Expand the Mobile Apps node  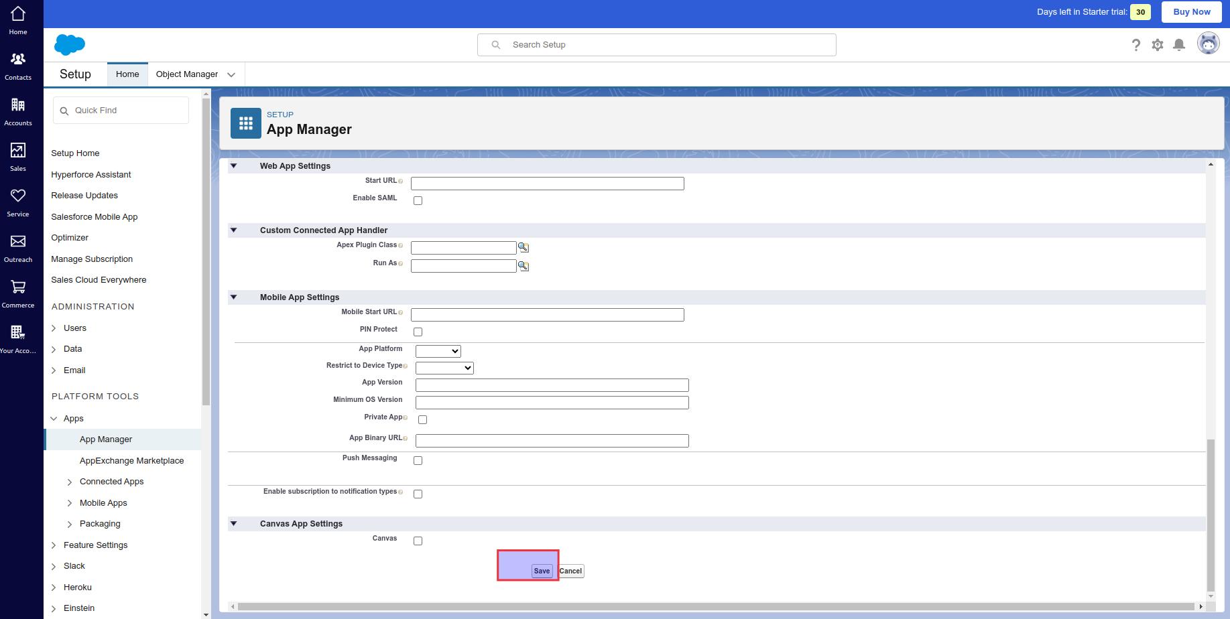(70, 503)
